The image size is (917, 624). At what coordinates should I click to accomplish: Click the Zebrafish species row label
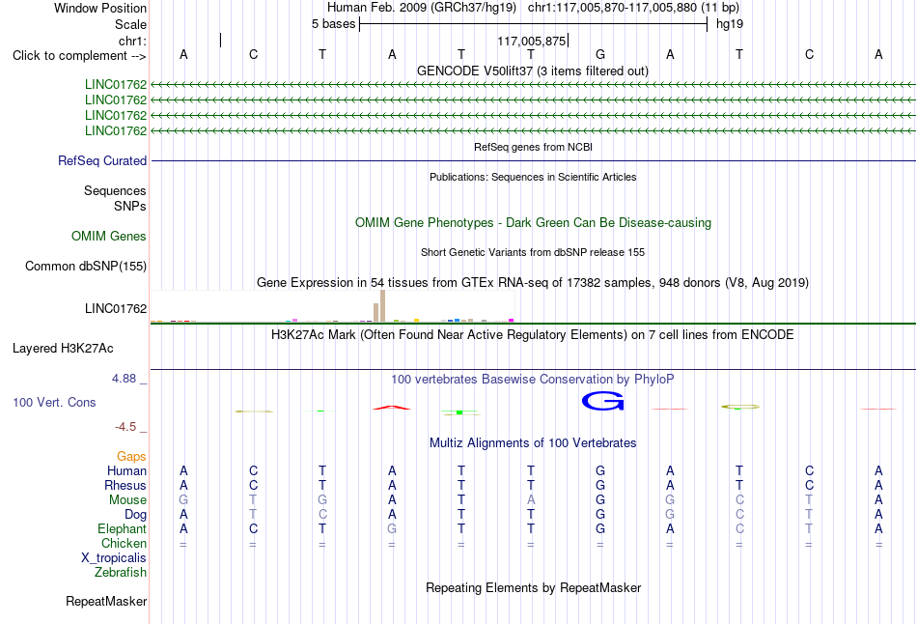[121, 572]
